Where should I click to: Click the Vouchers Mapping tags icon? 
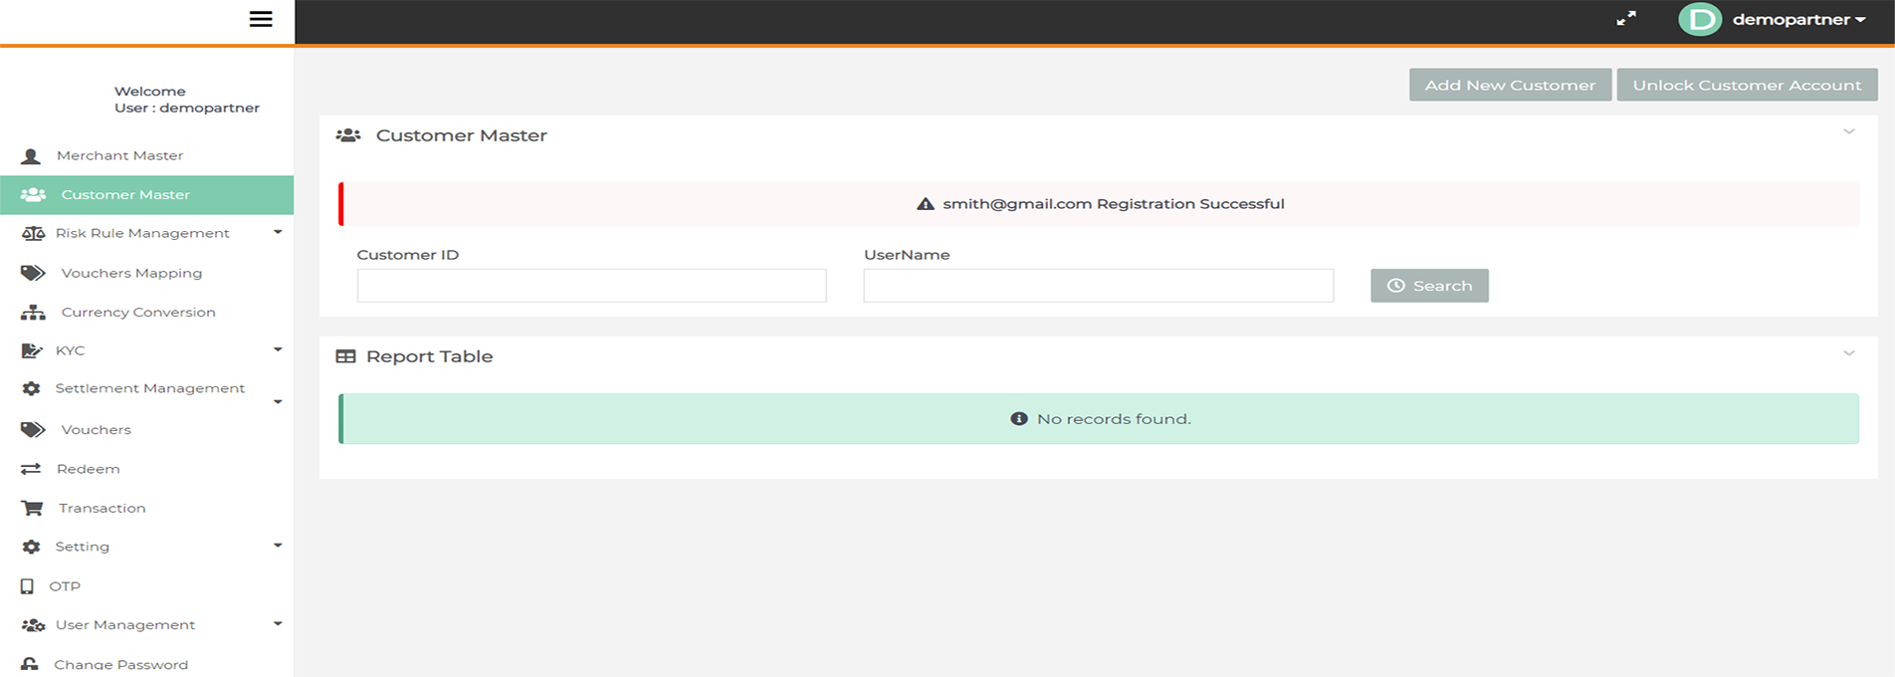coord(33,273)
